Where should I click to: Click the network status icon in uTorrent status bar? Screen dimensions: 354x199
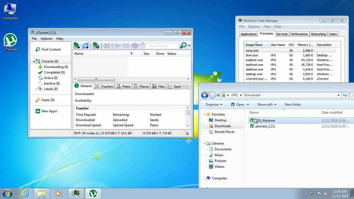pyautogui.click(x=187, y=133)
